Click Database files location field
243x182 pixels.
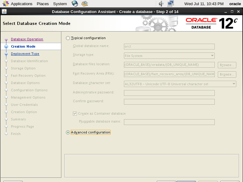click(x=169, y=65)
